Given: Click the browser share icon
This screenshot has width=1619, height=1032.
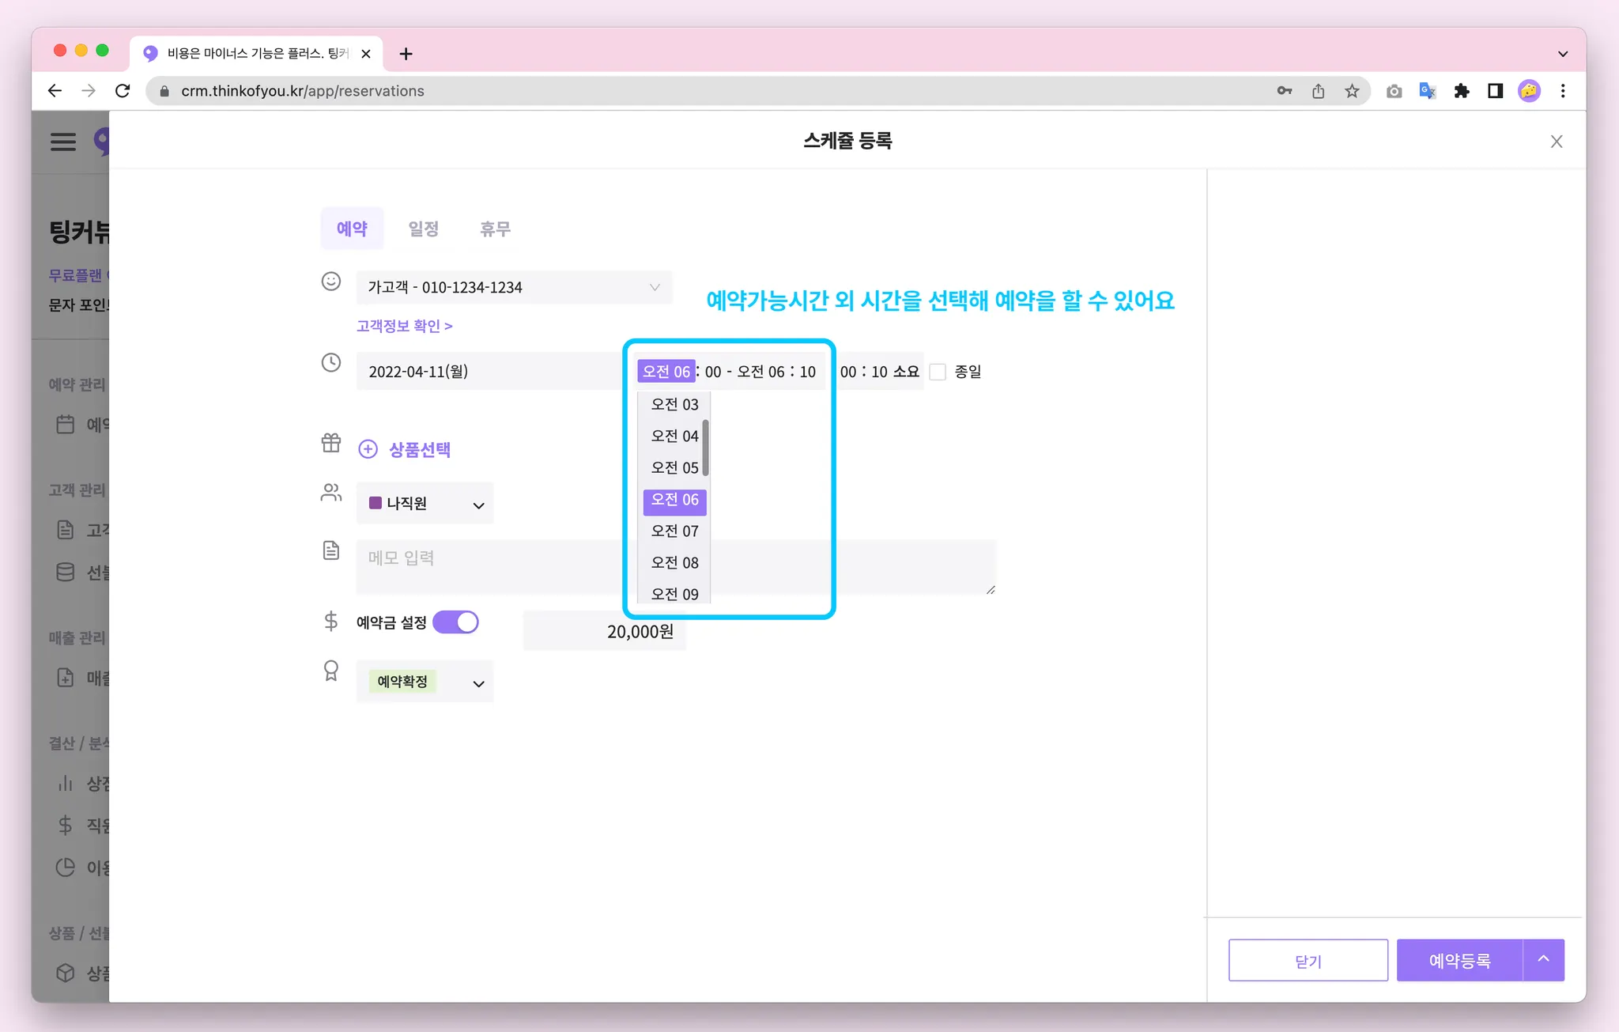Looking at the screenshot, I should point(1318,91).
